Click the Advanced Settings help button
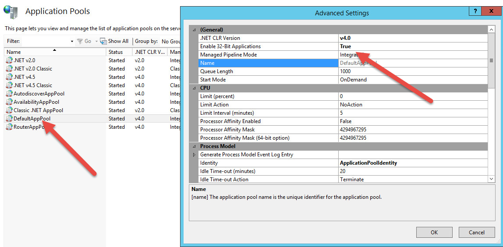 (475, 11)
